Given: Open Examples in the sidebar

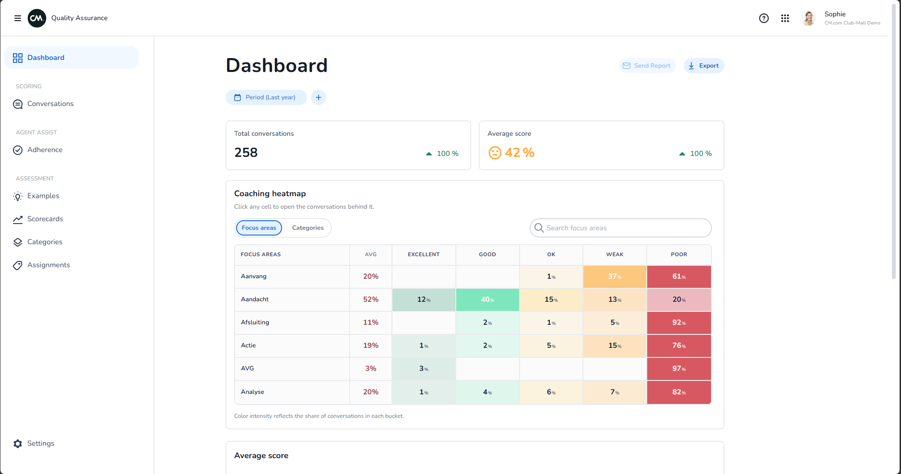Looking at the screenshot, I should click(71, 196).
